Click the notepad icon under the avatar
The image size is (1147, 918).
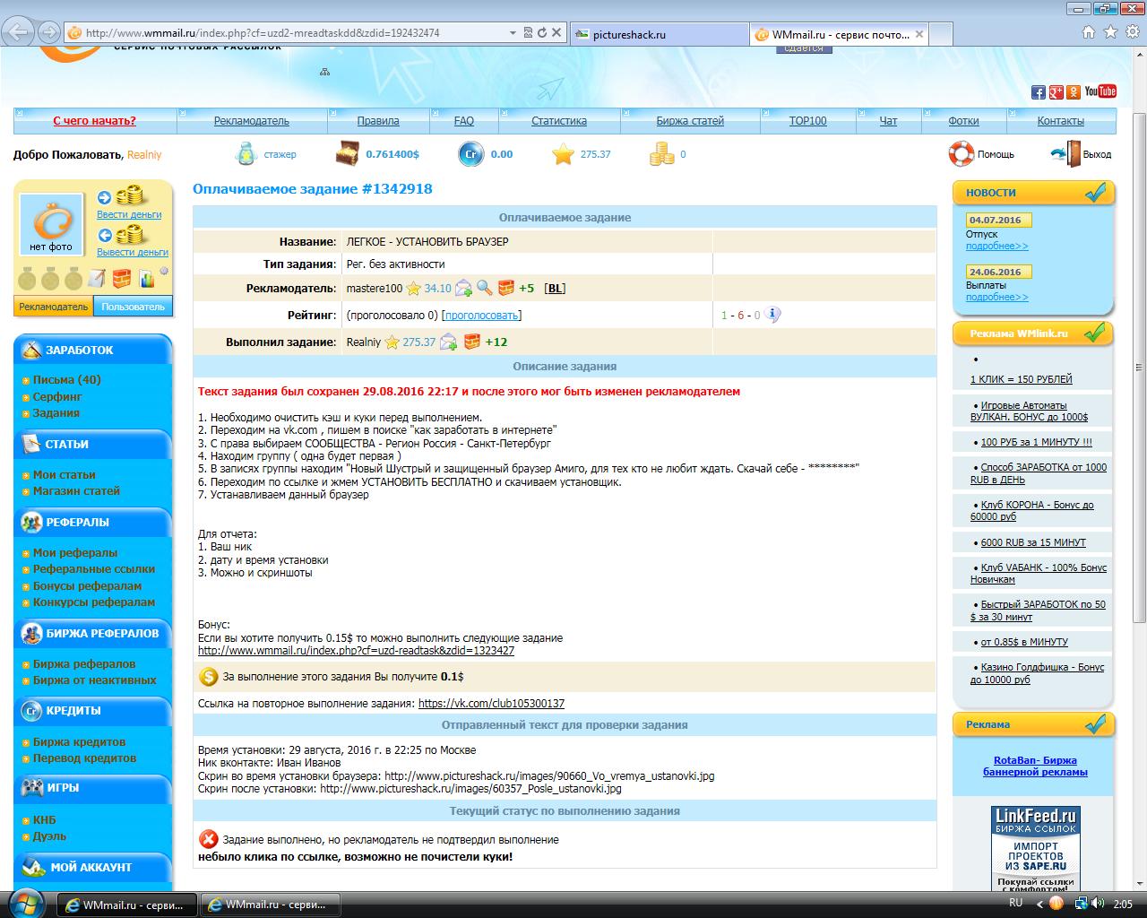pyautogui.click(x=96, y=279)
